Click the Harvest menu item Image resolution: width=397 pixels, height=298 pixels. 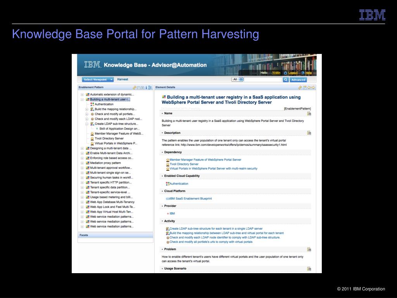tap(123, 79)
